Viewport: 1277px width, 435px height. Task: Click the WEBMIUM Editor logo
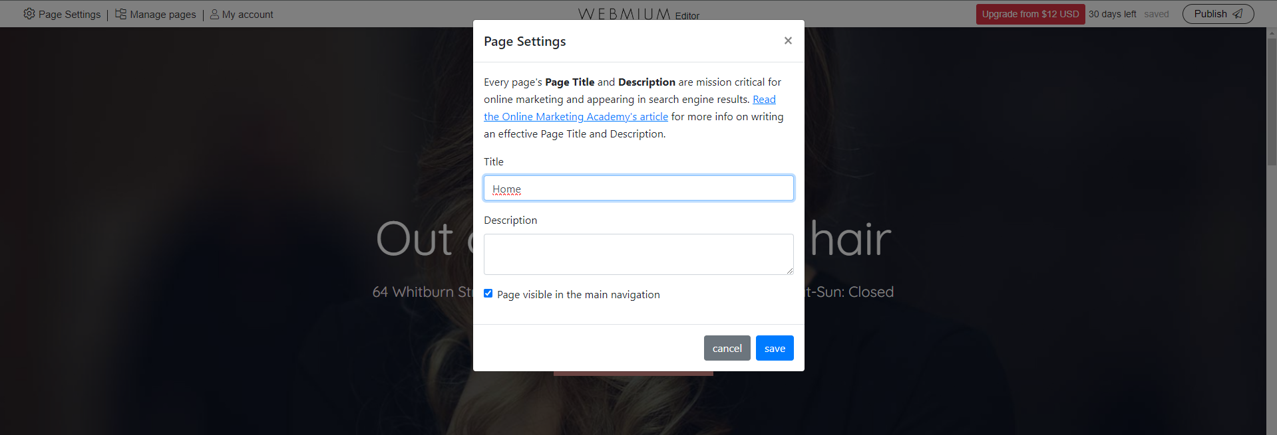click(x=638, y=14)
